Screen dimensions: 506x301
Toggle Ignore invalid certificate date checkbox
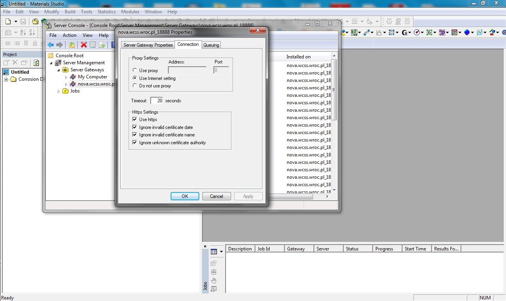click(135, 127)
